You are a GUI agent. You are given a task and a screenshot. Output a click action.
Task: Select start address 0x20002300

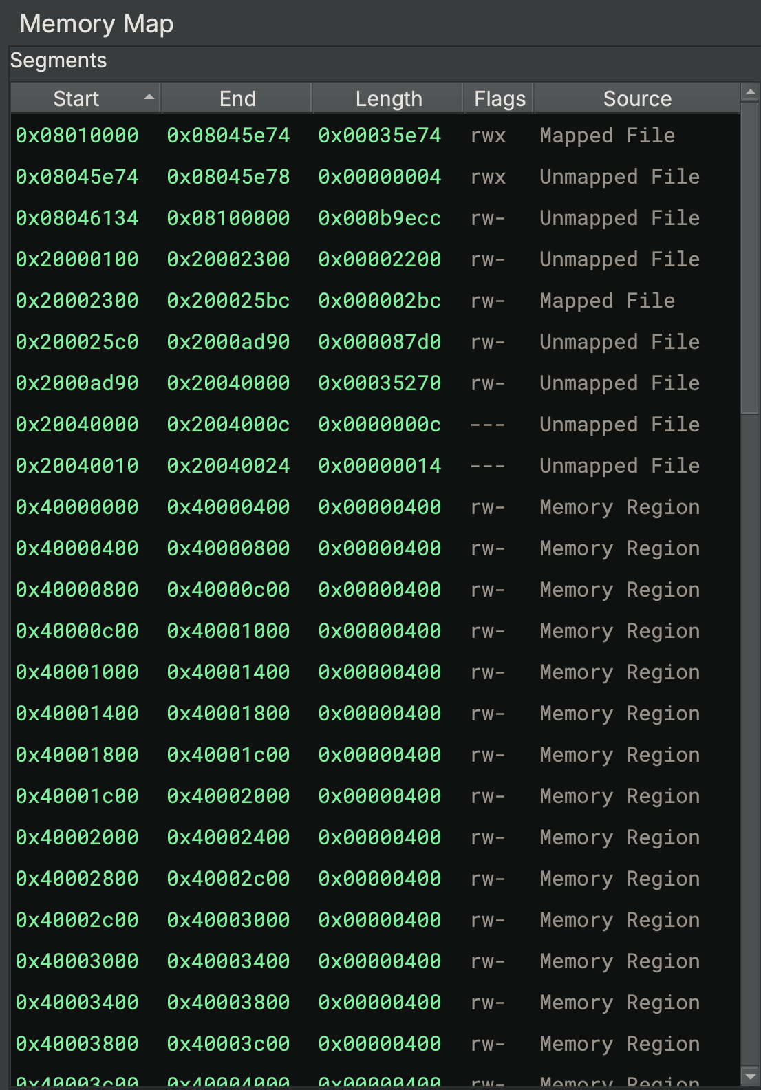click(77, 301)
